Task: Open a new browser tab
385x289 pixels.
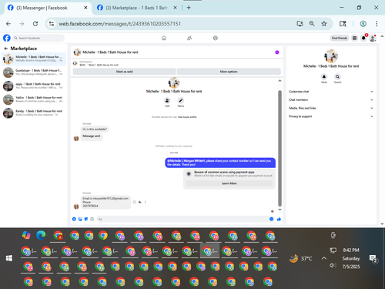Action: pos(189,8)
